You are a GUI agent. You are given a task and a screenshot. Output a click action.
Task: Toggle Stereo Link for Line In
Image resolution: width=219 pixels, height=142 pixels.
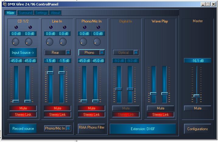(x=57, y=115)
